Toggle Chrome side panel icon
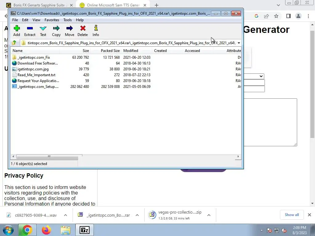This screenshot has height=236, width=315. point(289,16)
